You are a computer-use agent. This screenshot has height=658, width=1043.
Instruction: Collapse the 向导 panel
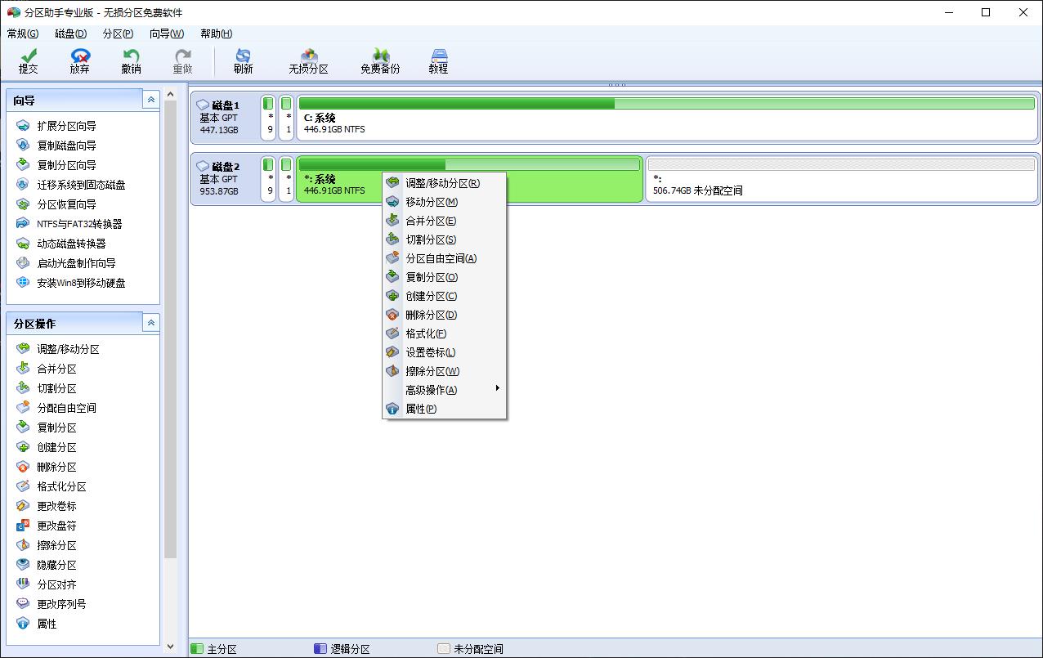point(150,99)
